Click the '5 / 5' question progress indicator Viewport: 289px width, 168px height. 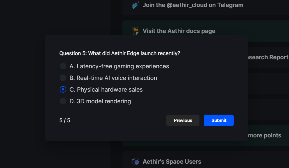coord(65,120)
